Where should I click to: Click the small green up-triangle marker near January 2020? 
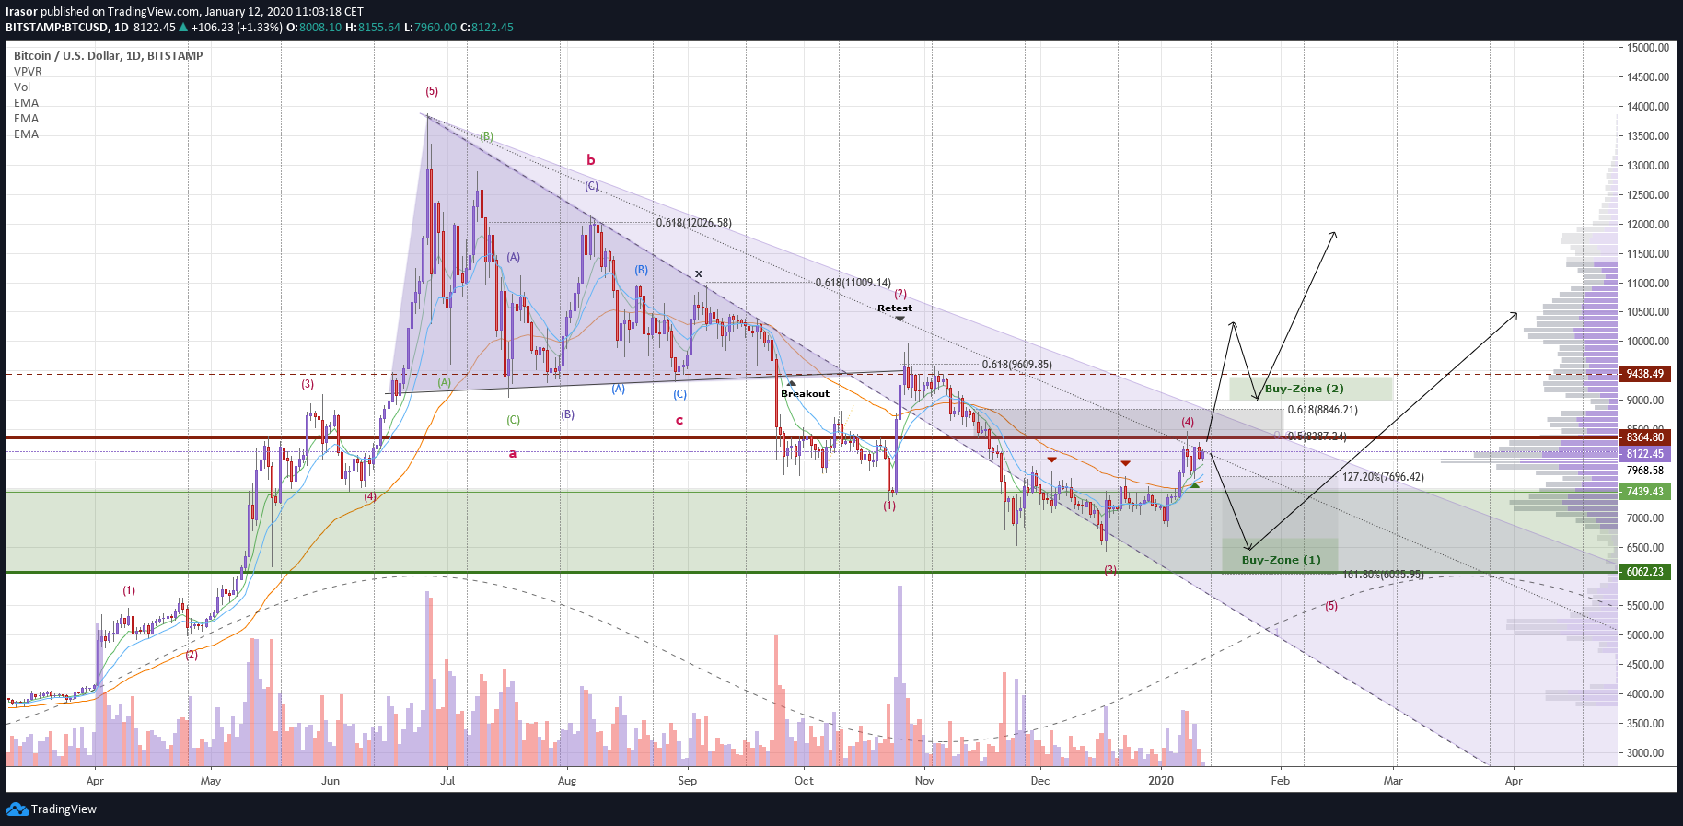[x=1195, y=484]
